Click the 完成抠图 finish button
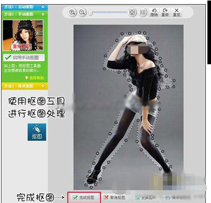The height and width of the screenshot is (203, 211). (x=85, y=197)
